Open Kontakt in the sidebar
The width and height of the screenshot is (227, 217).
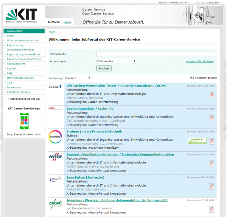coord(12,68)
